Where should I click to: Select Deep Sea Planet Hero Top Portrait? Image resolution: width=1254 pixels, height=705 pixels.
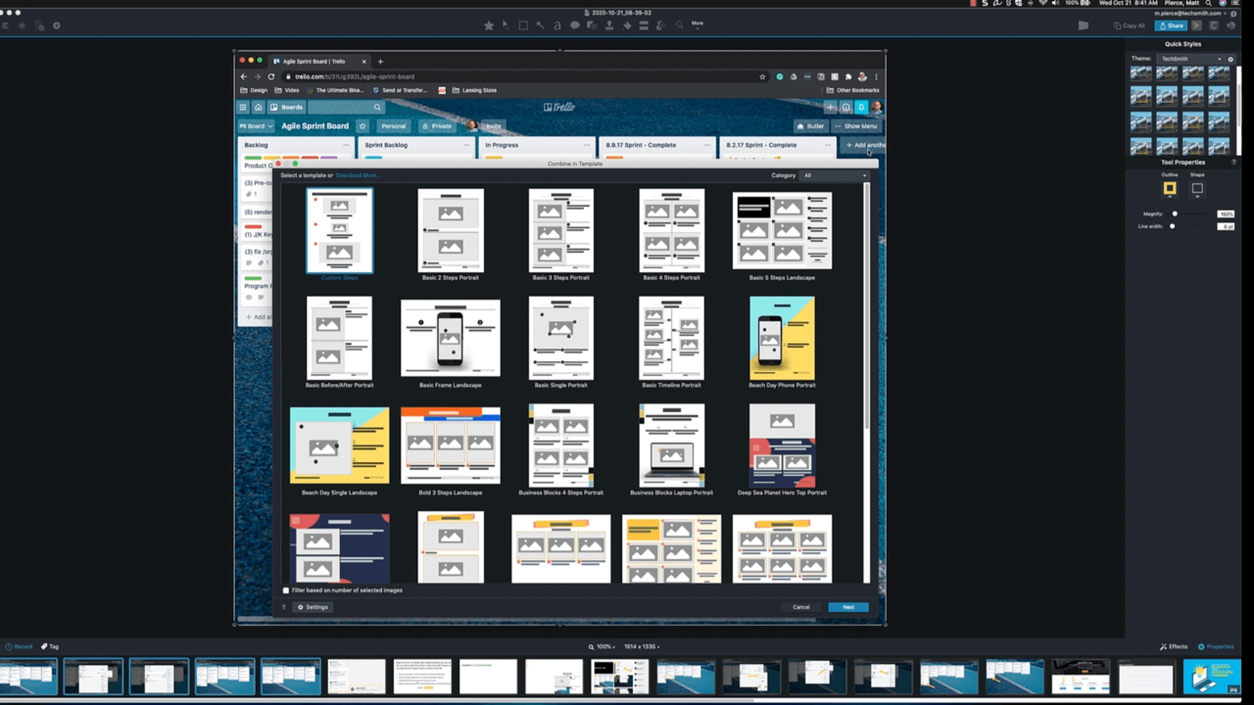click(x=782, y=450)
